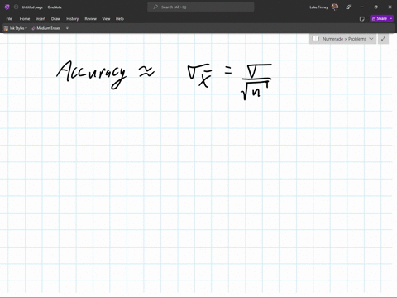Image resolution: width=397 pixels, height=298 pixels.
Task: Click the notebook icon beside Numerade
Action: coord(316,39)
